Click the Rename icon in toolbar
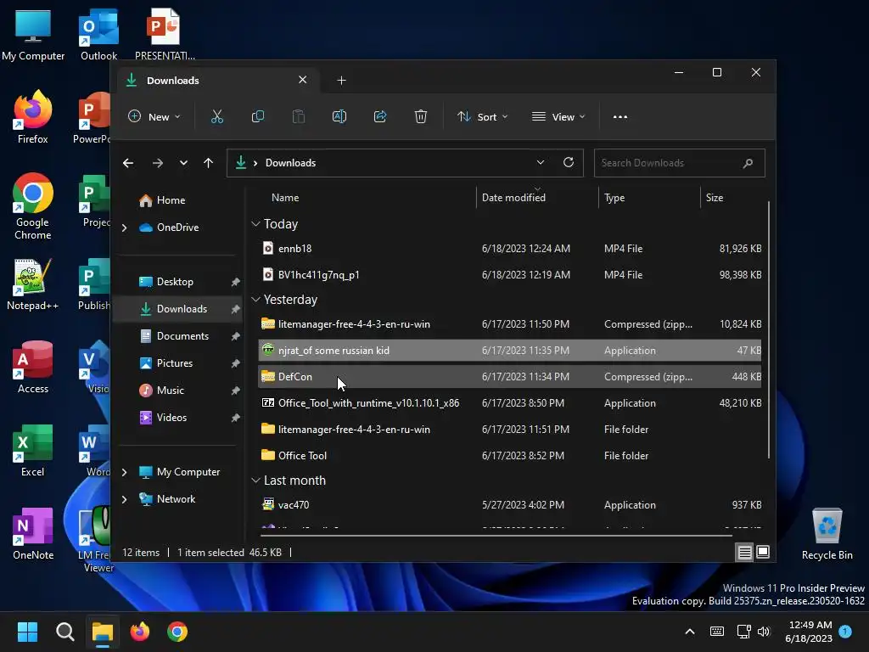 [339, 116]
